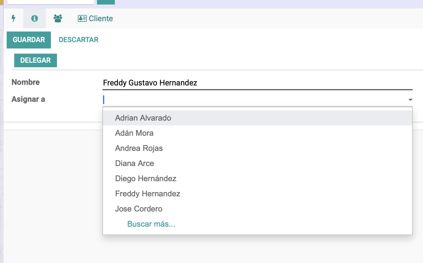Click DESCARTAR to discard changes
Screen dimensions: 423x263
(78, 40)
